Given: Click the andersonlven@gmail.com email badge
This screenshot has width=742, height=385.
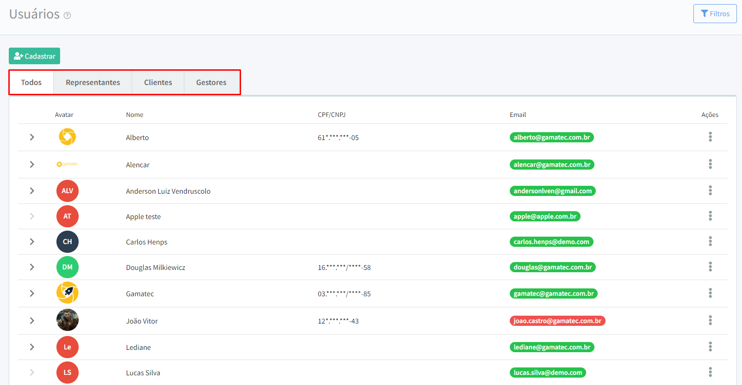Looking at the screenshot, I should 553,191.
